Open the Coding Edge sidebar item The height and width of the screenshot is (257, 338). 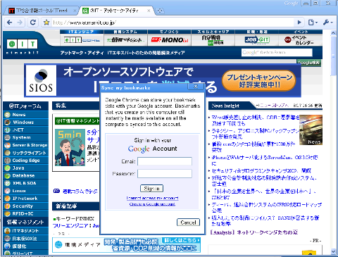pos(26,161)
